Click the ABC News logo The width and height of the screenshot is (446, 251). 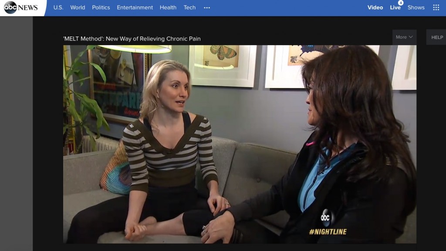click(x=20, y=7)
